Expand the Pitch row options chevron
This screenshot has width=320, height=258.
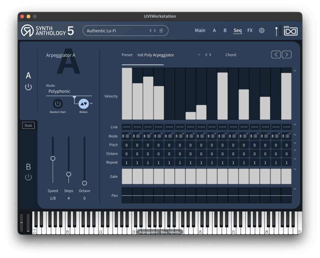click(295, 143)
